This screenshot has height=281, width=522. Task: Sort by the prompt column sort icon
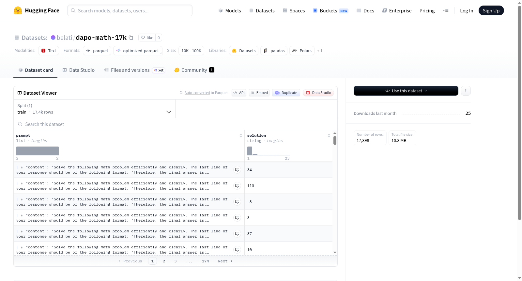tap(241, 135)
